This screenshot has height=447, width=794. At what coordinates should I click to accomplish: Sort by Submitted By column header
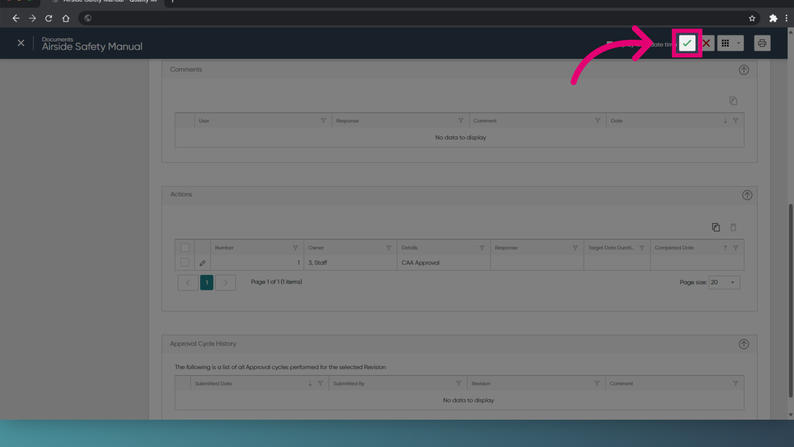coord(349,383)
